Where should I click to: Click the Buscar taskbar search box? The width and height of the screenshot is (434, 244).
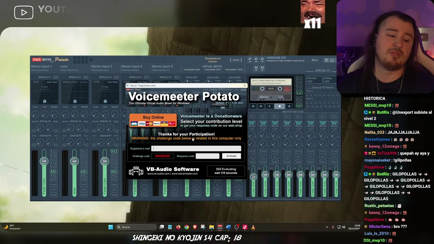(136, 227)
